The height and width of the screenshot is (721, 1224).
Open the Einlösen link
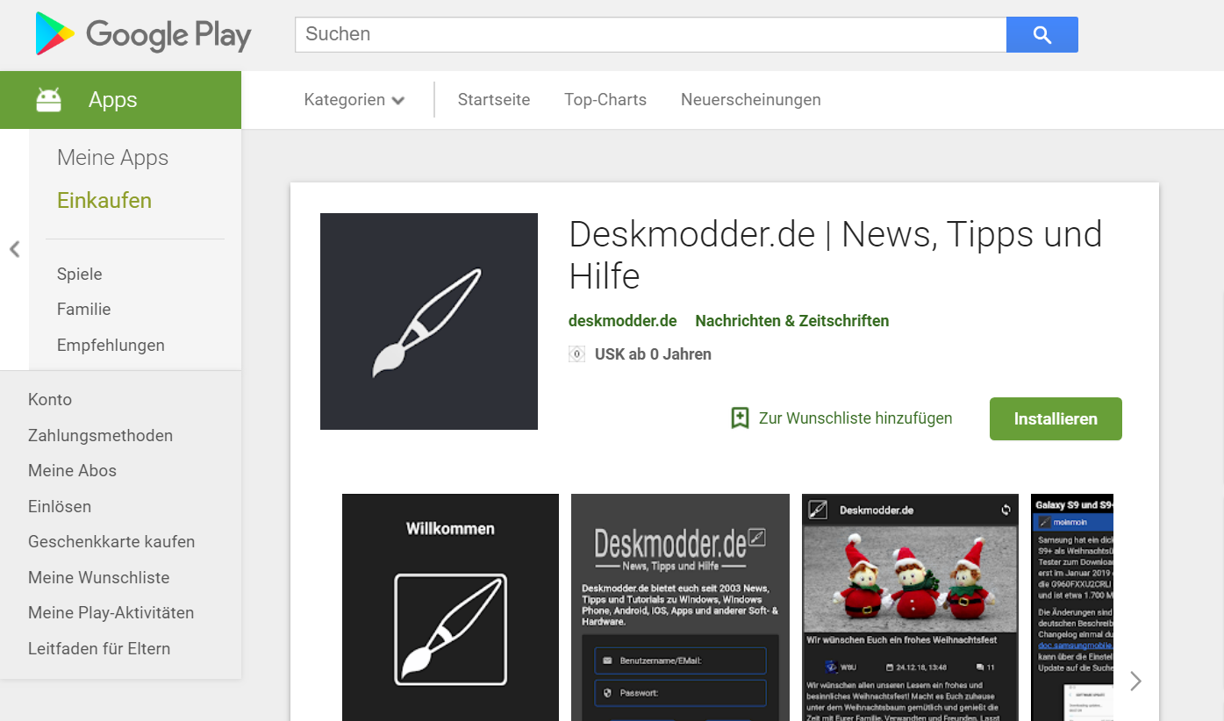(60, 507)
